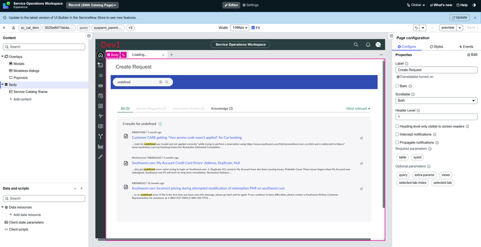Open My Account Credit Card Errors article
Screen dimensions: 481x247
pyautogui.click(x=186, y=163)
